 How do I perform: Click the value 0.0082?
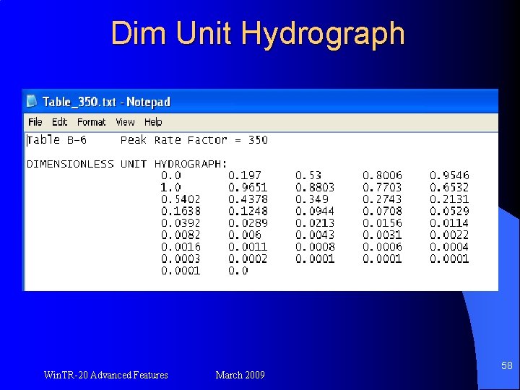coord(181,235)
